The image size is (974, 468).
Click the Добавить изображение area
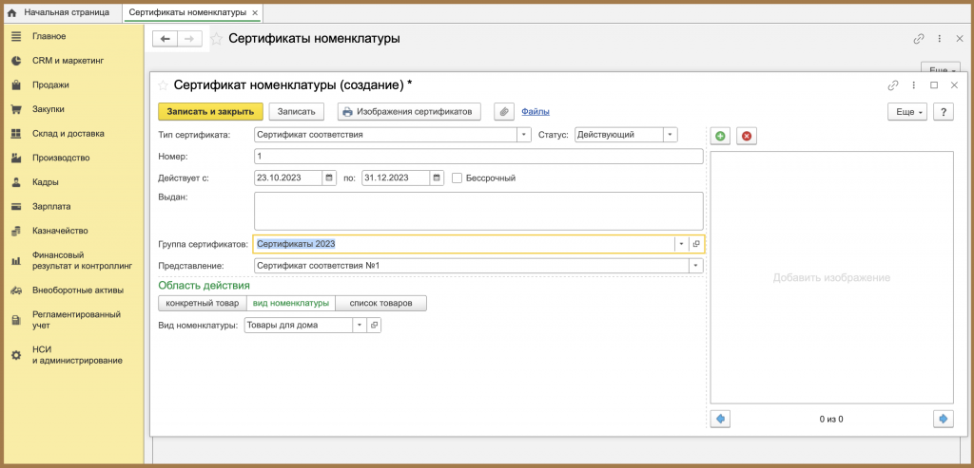pos(831,278)
